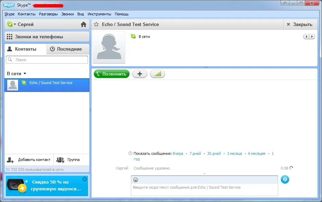Image resolution: width=322 pixels, height=202 pixels.
Task: Click the Skype logo in title bar
Action: click(x=9, y=5)
